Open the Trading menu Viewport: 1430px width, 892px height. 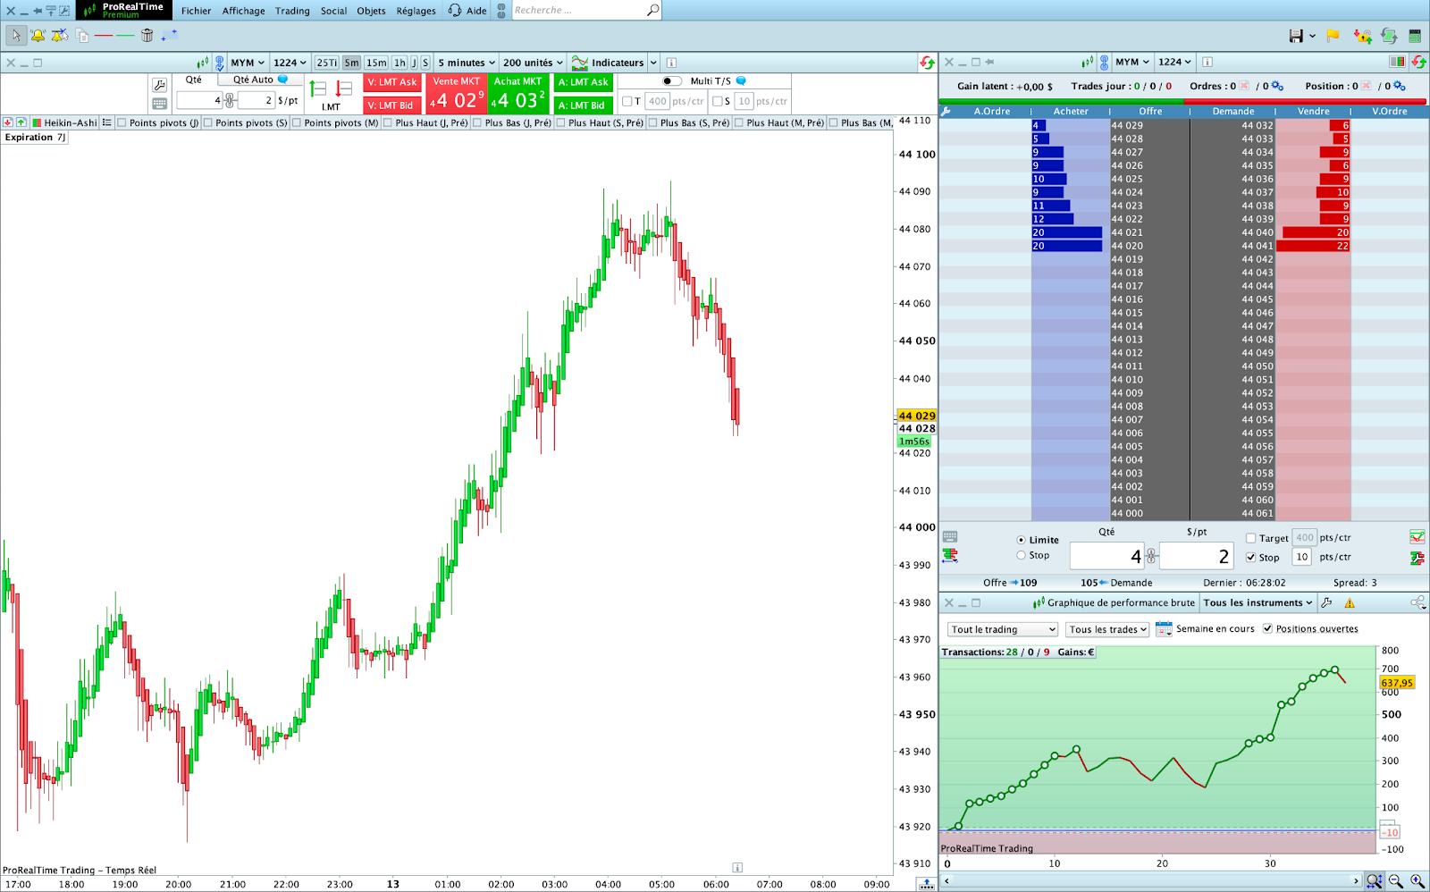(x=292, y=11)
